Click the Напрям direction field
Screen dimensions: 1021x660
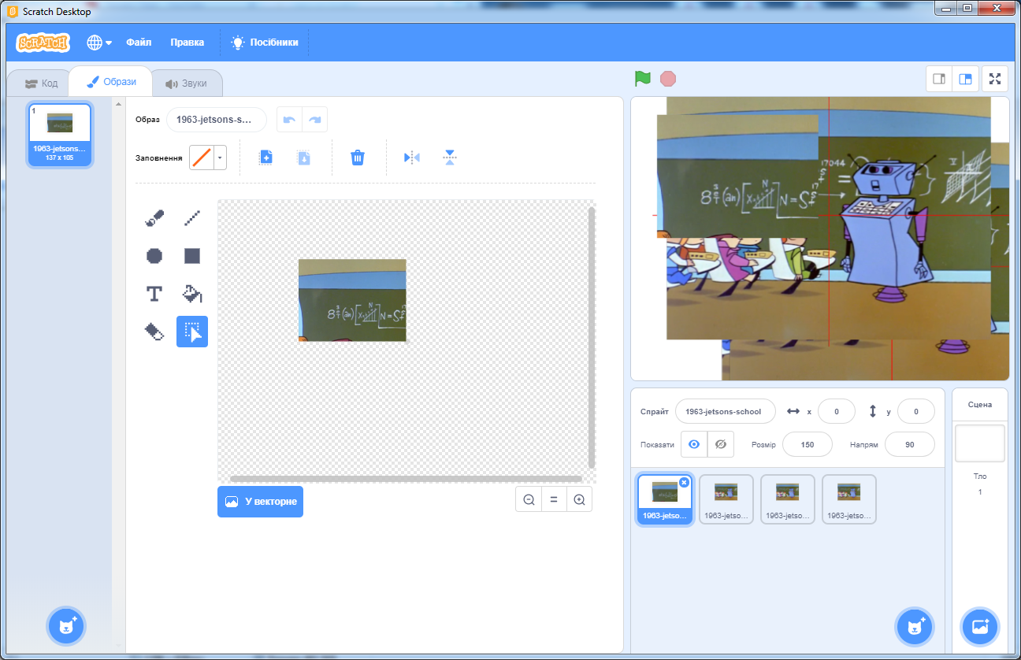[910, 444]
